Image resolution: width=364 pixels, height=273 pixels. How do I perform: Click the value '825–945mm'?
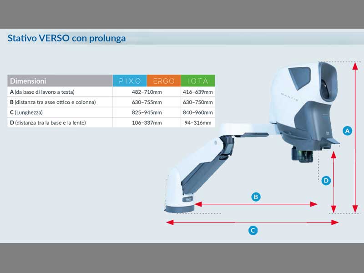[147, 112]
